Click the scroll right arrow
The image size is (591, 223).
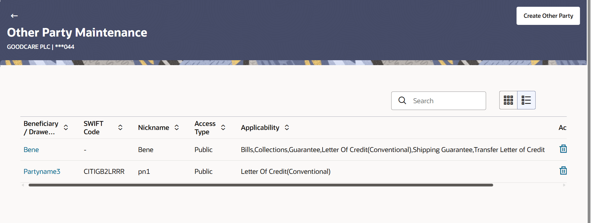(564, 185)
